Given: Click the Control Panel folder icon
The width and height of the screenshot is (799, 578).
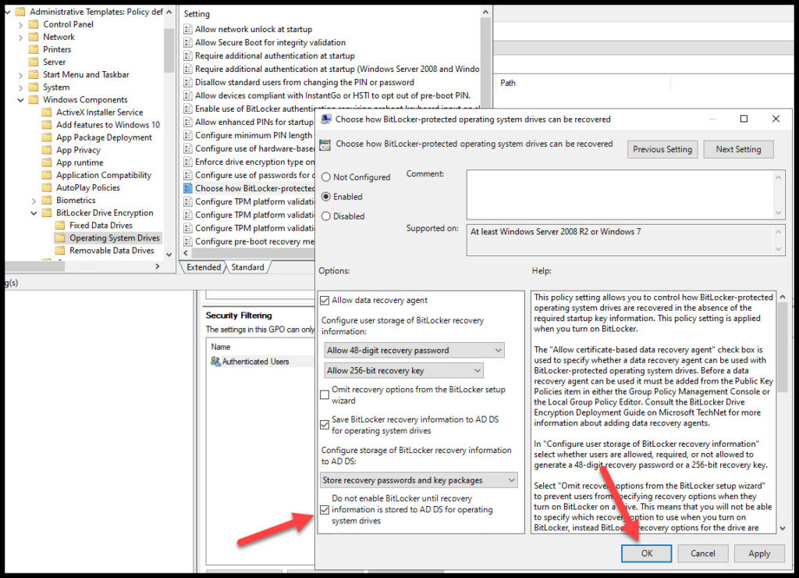Looking at the screenshot, I should [34, 24].
